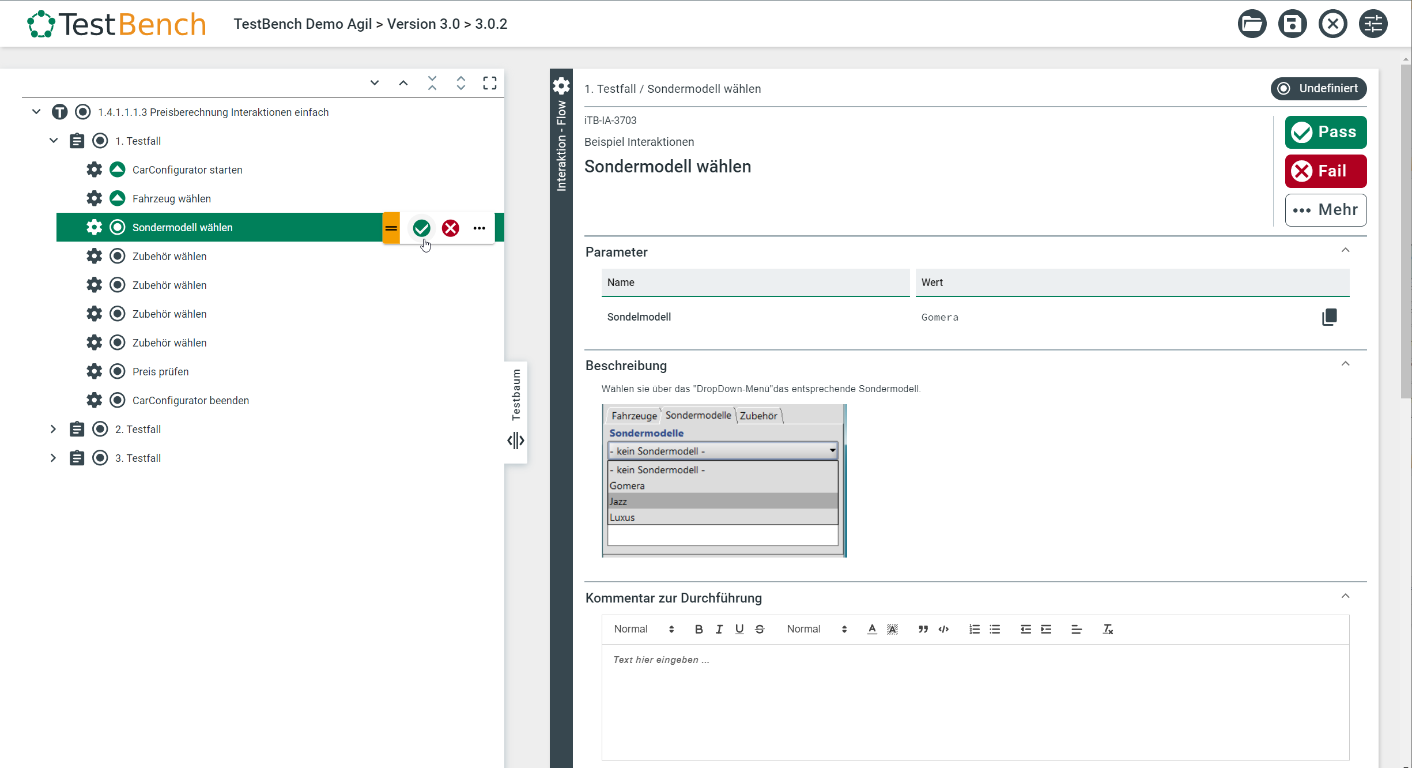The height and width of the screenshot is (768, 1412).
Task: Open second Normal font size dropdown
Action: pyautogui.click(x=817, y=629)
